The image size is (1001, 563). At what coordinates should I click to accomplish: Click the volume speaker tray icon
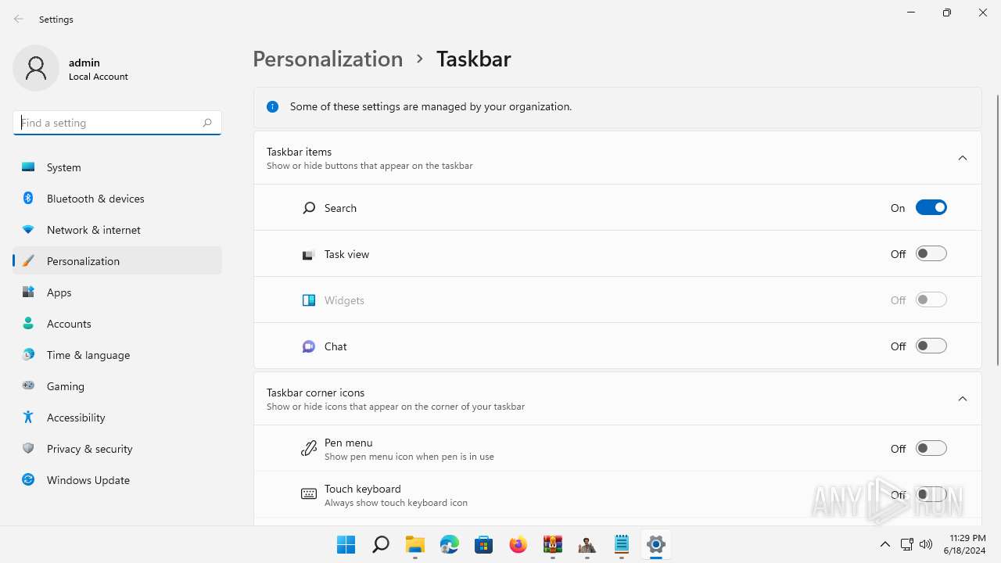click(x=926, y=544)
